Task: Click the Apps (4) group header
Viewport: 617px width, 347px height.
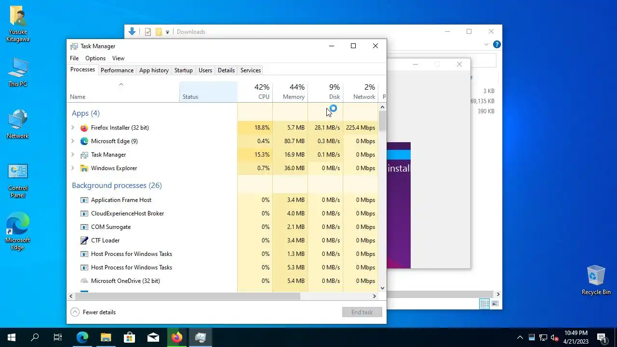Action: point(86,113)
